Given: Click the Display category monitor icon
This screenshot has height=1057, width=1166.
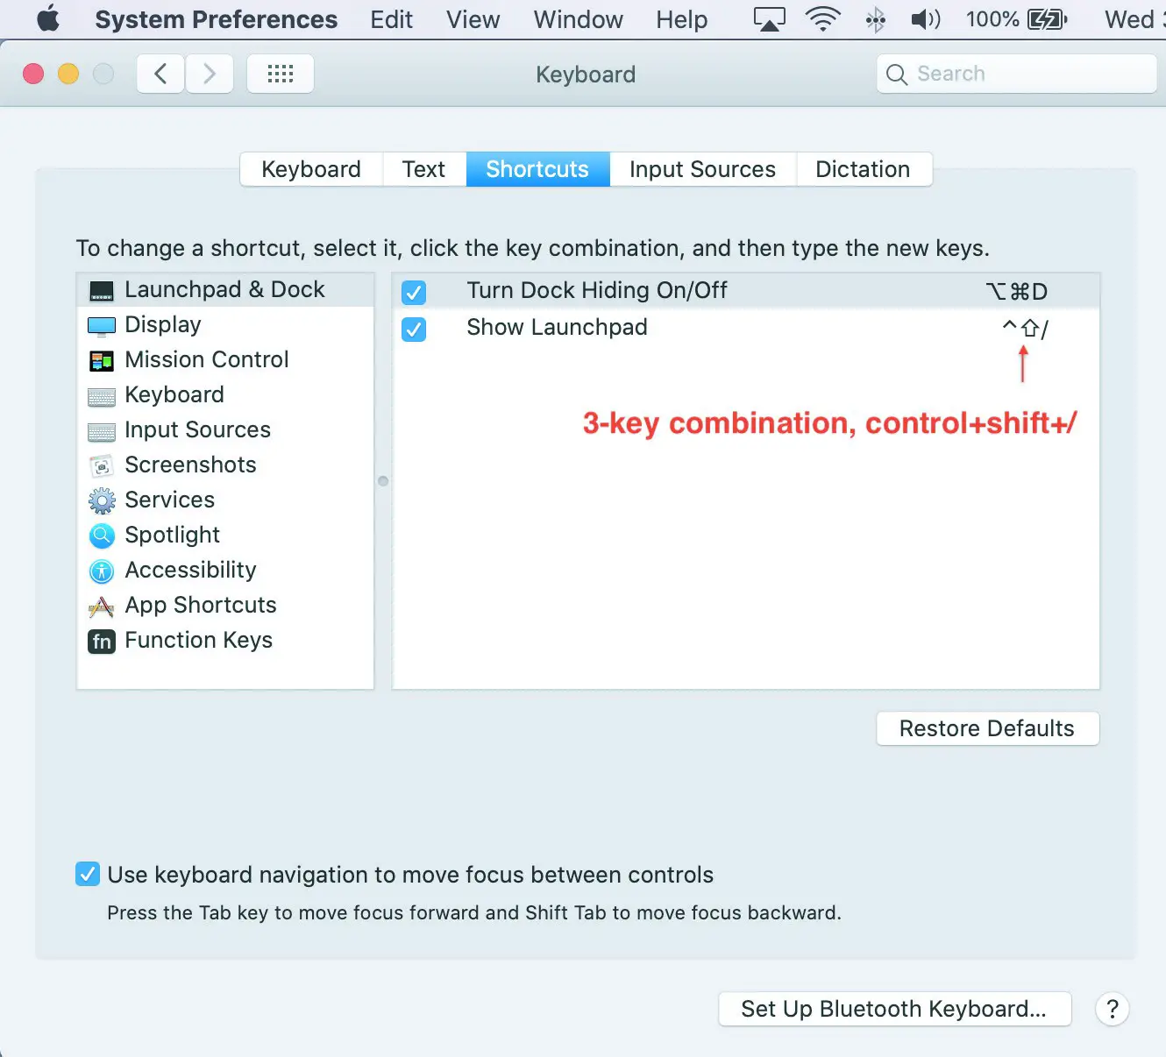Looking at the screenshot, I should (102, 326).
